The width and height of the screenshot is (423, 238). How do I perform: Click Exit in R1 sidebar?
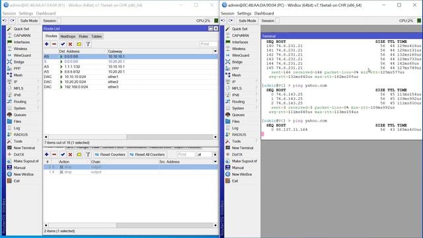(17, 180)
